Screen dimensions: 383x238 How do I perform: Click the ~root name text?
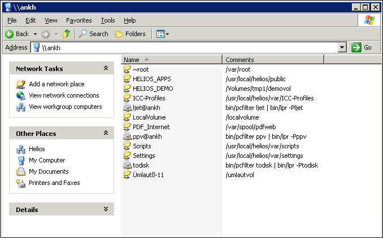tap(141, 69)
